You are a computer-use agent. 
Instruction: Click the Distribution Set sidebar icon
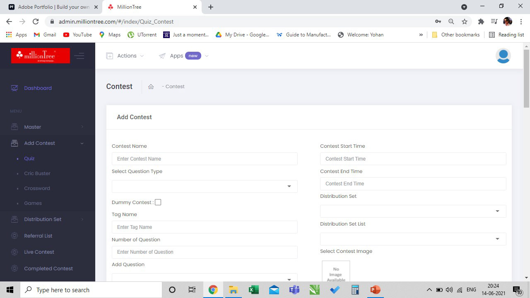click(14, 219)
